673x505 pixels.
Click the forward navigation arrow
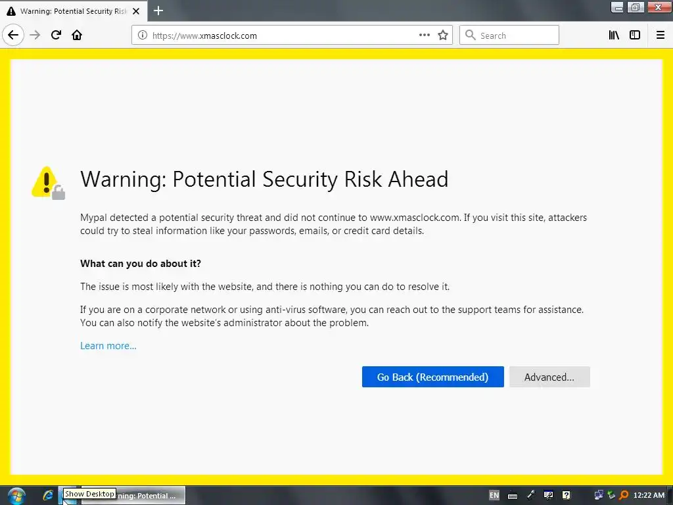[35, 36]
